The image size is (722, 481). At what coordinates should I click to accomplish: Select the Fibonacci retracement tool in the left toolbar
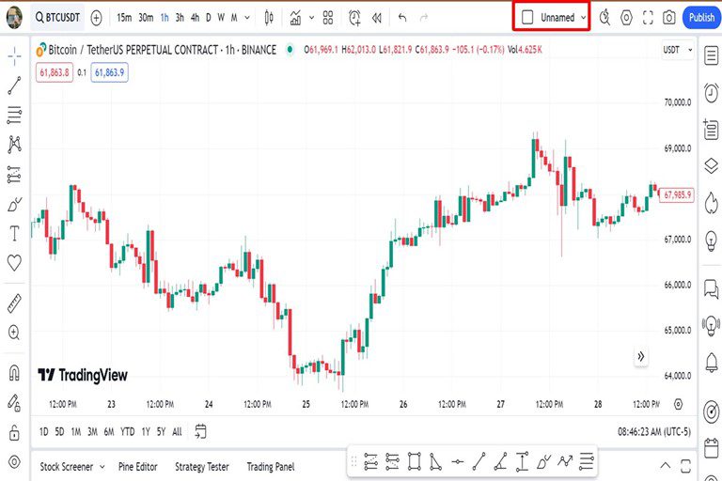(x=14, y=115)
